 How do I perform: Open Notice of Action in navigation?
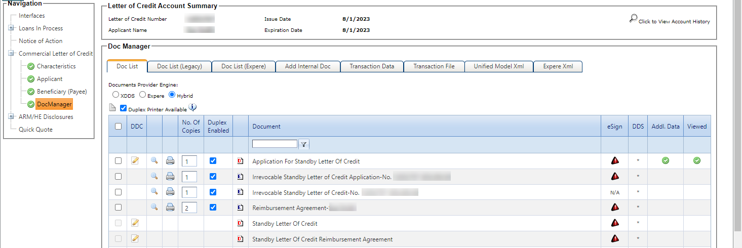click(41, 41)
